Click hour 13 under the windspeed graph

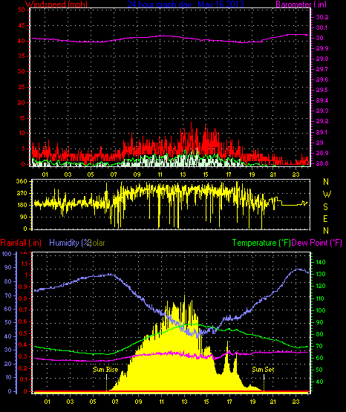183,174
